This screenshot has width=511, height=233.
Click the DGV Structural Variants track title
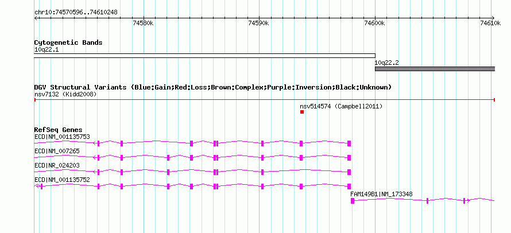(x=213, y=87)
